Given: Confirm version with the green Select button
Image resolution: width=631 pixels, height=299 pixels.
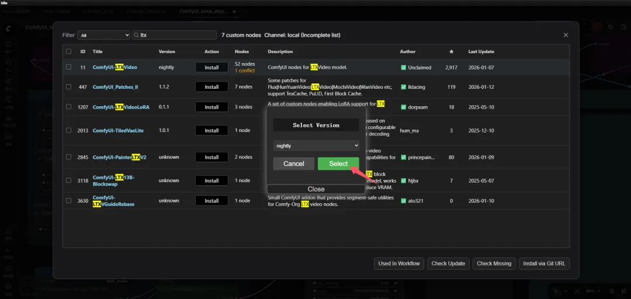Looking at the screenshot, I should point(338,164).
